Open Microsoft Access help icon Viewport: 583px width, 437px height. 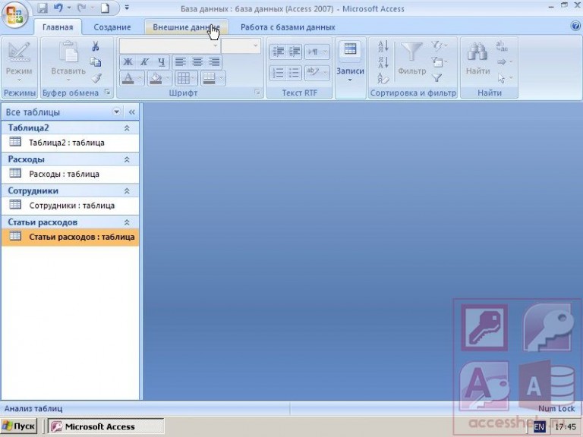pos(575,25)
